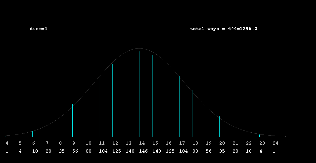316x163 pixels.
Task: Select the count 140 below sum 13
Action: (x=130, y=151)
